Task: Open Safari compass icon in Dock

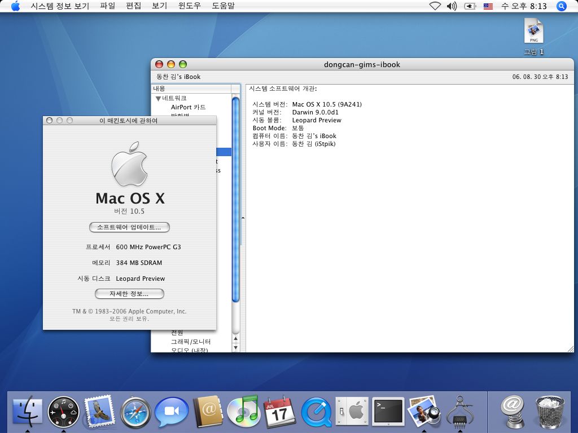Action: (135, 413)
